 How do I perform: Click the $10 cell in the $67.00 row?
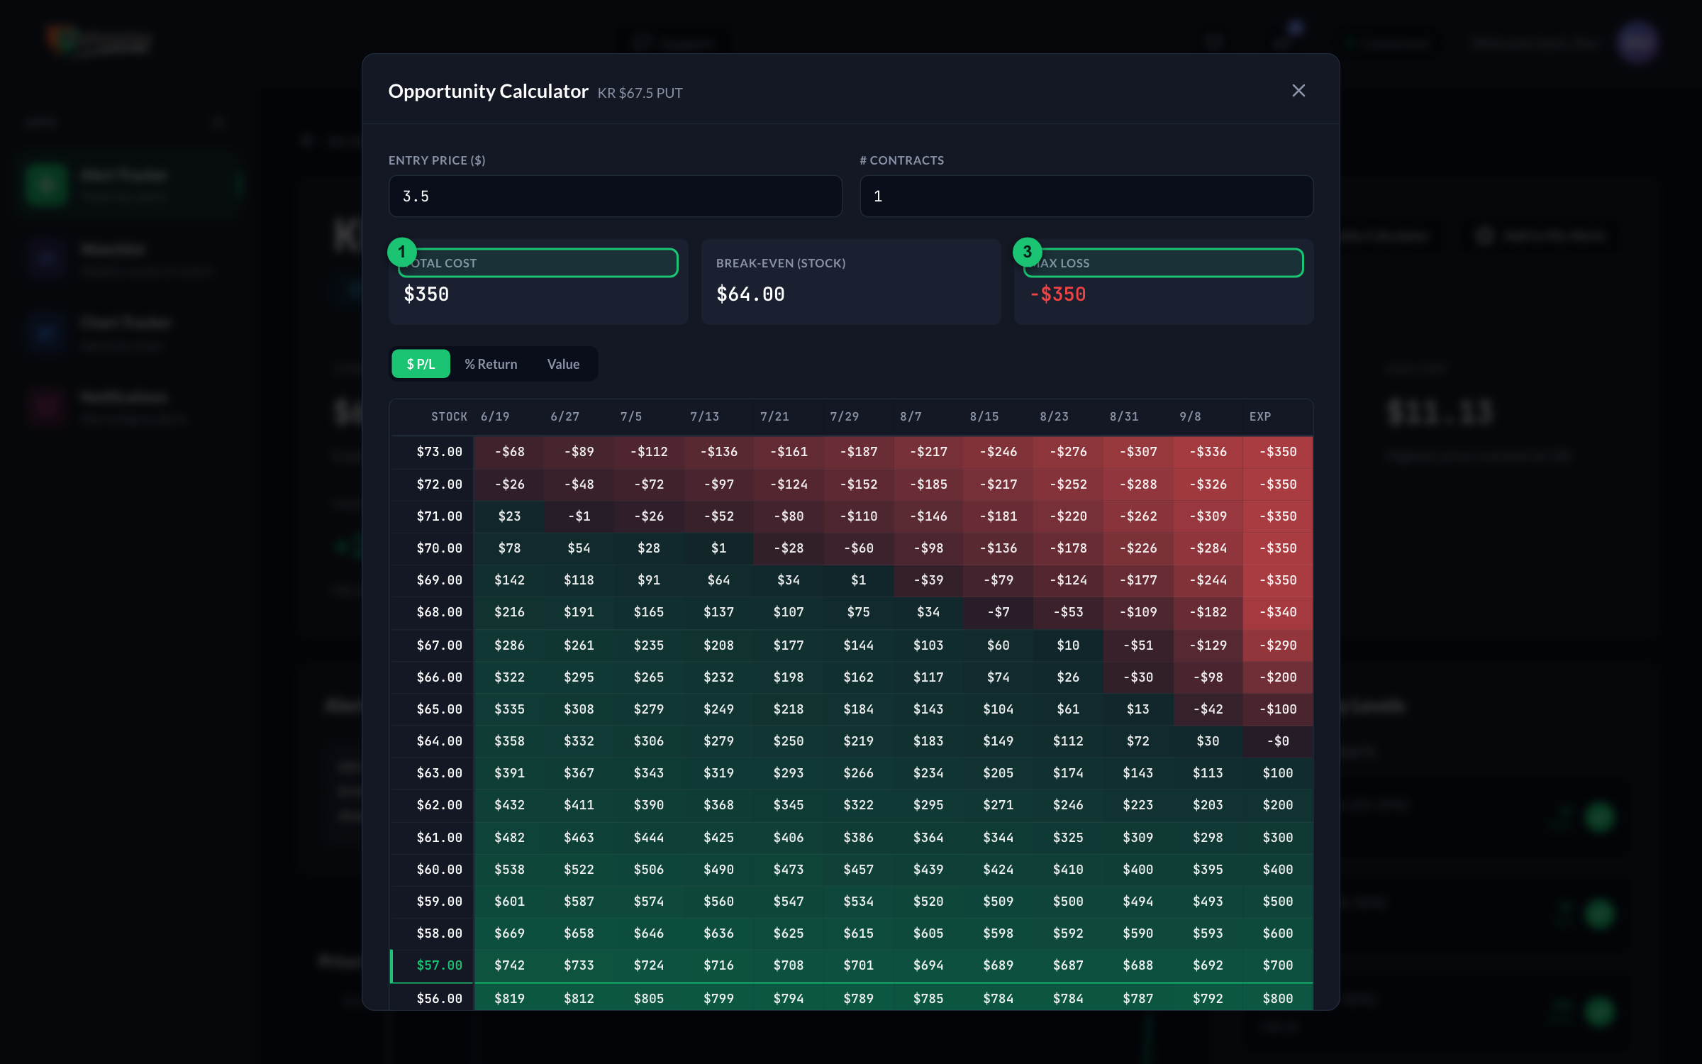coord(1068,645)
